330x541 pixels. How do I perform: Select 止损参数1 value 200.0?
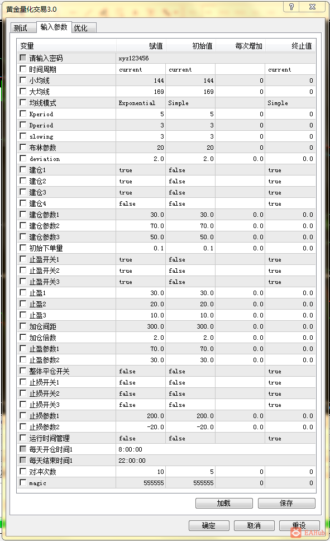[x=141, y=416]
